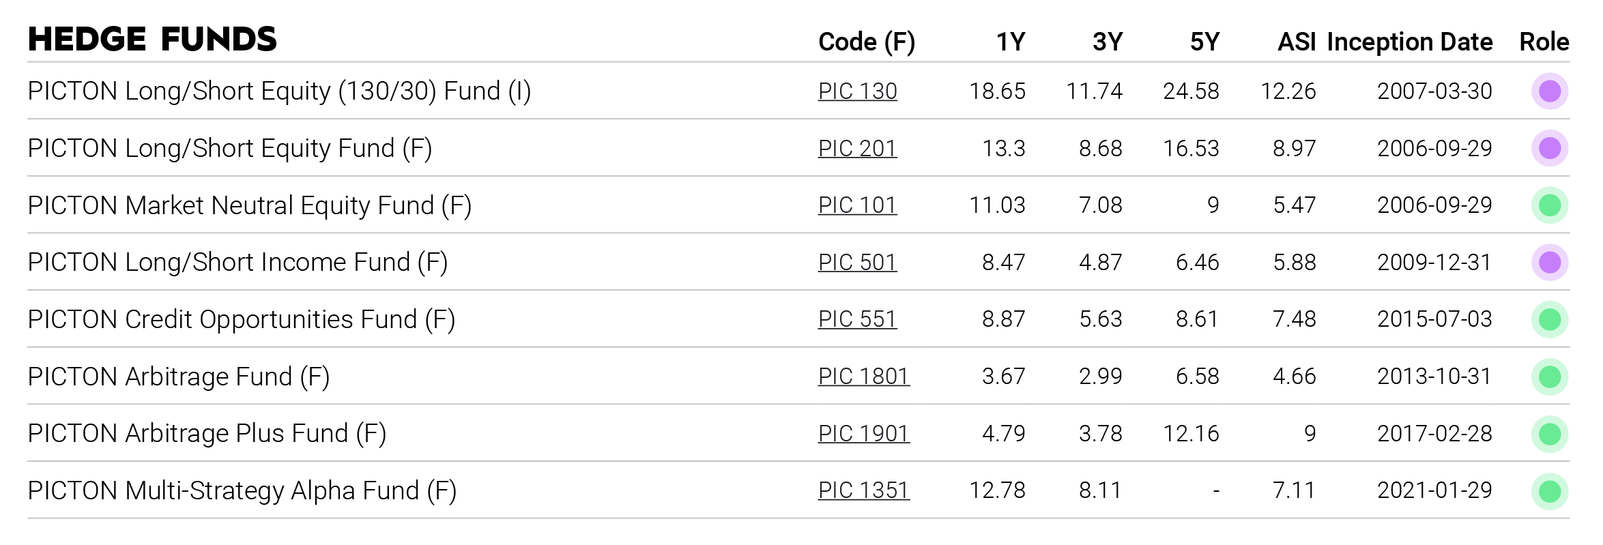The height and width of the screenshot is (545, 1603).
Task: Click the green role dot for Market Neutral Equity Fund
Action: (1550, 205)
